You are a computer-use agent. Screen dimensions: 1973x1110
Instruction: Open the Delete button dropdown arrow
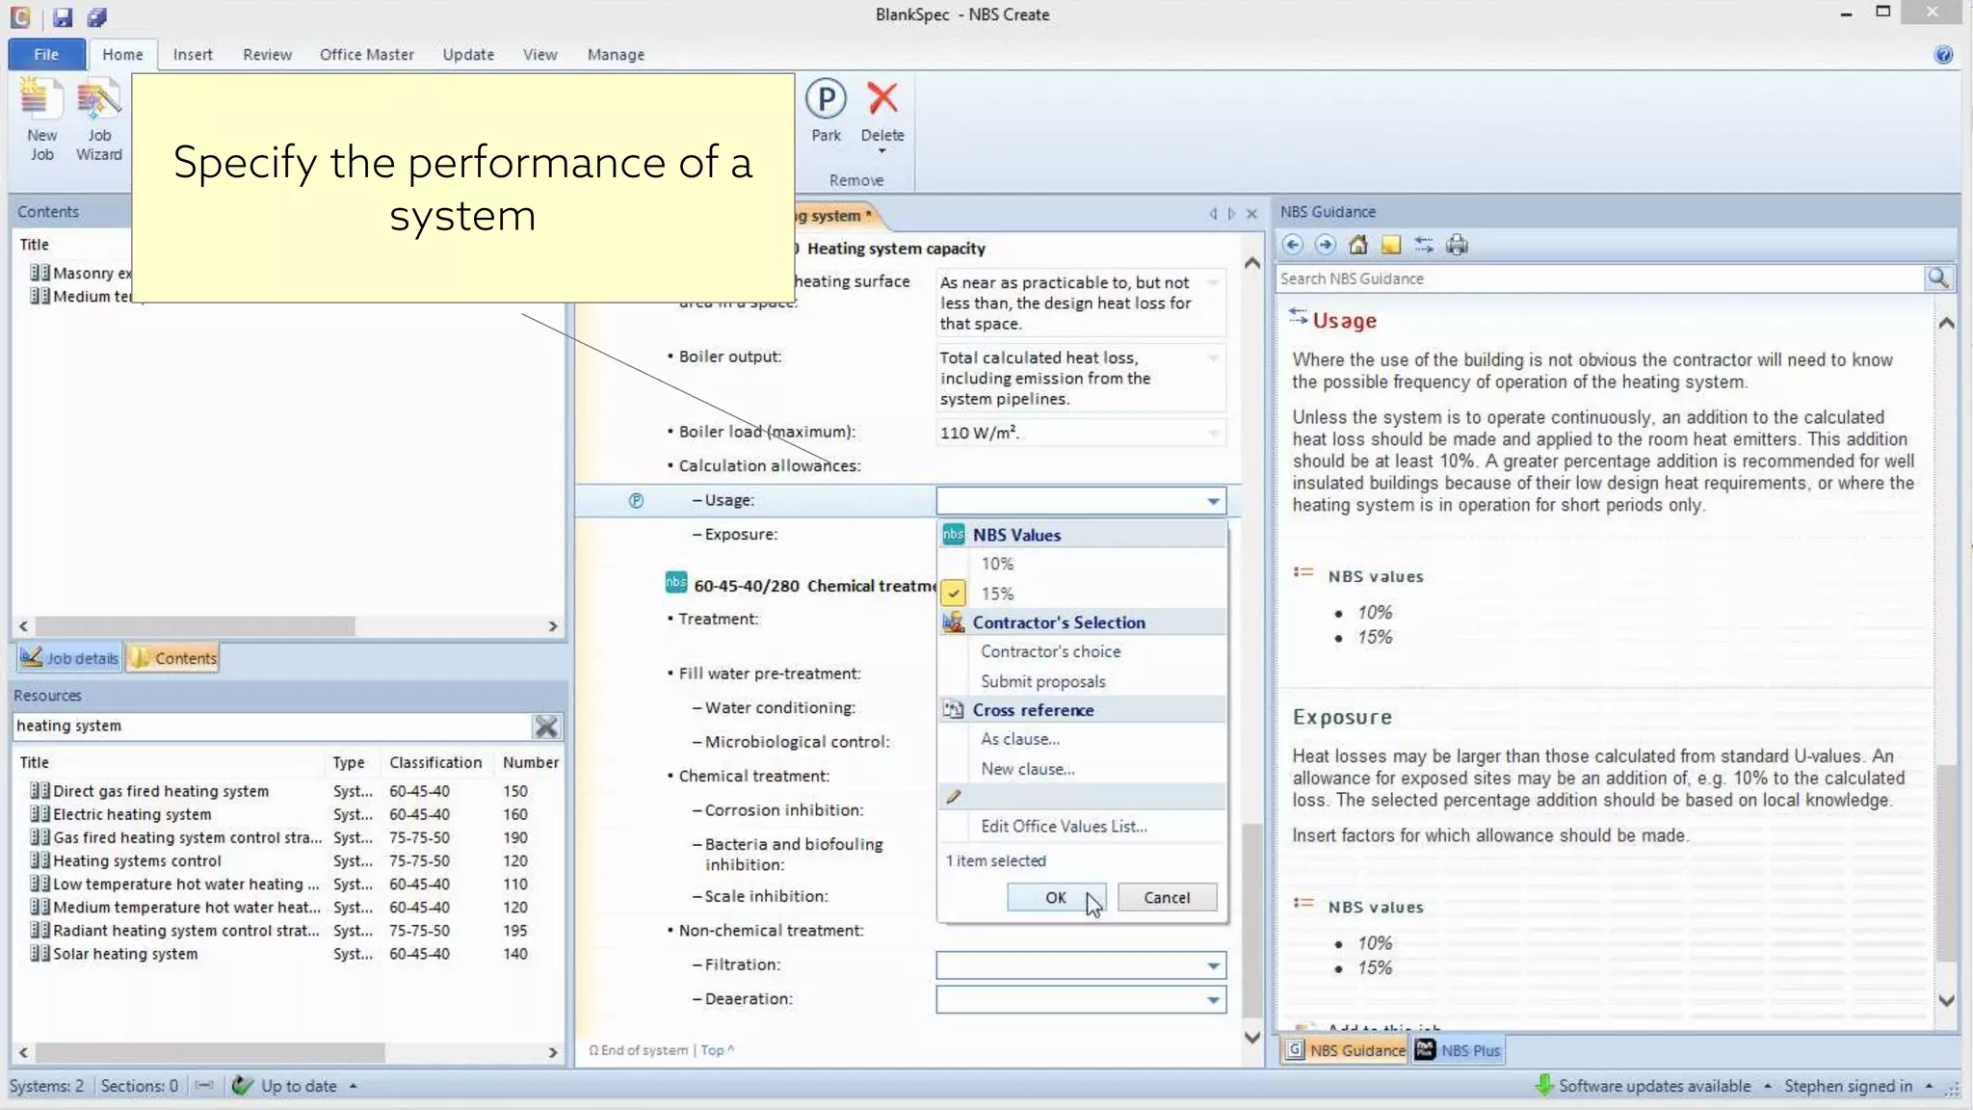881,151
